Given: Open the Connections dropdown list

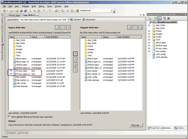Looking at the screenshot, I should (68, 20).
